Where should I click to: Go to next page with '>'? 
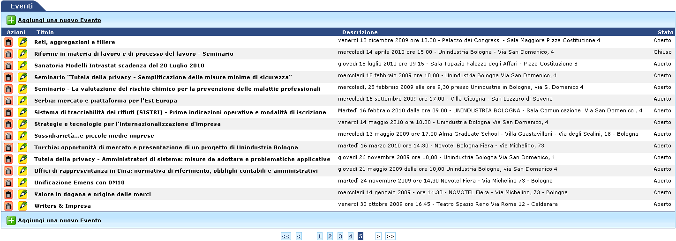(x=379, y=236)
